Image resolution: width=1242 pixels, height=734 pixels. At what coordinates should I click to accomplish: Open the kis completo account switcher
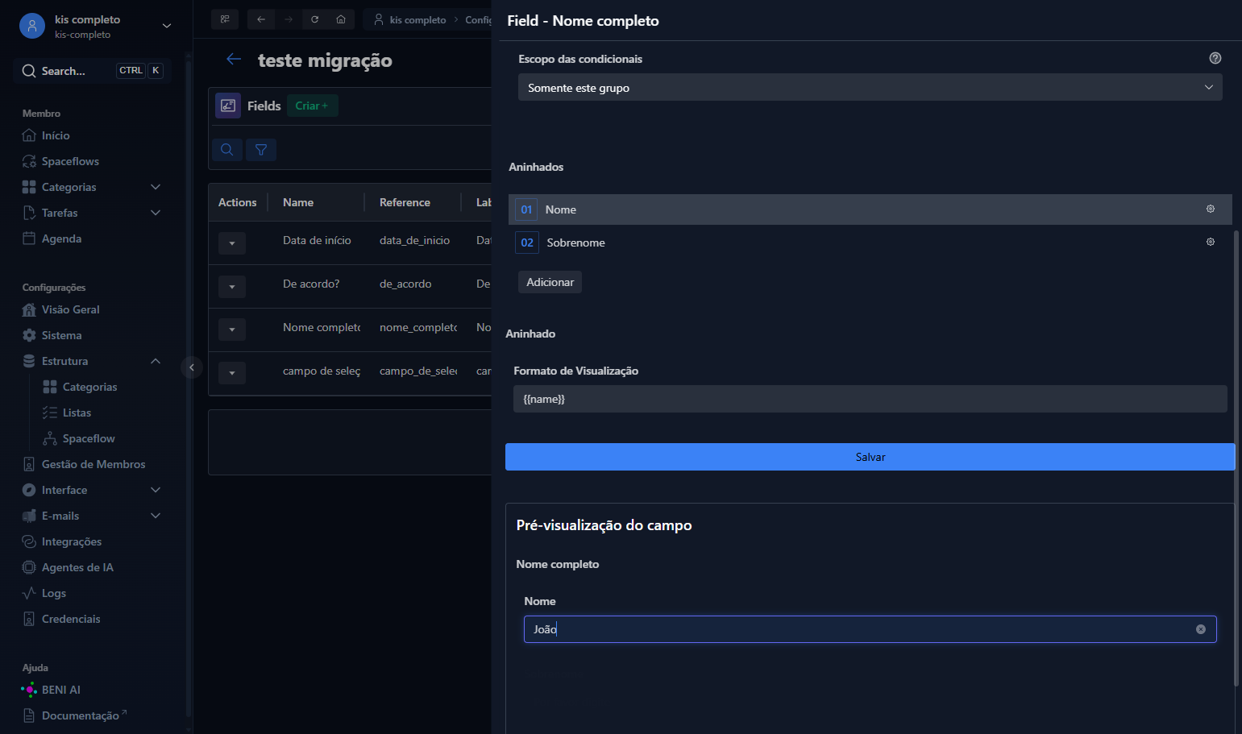96,26
